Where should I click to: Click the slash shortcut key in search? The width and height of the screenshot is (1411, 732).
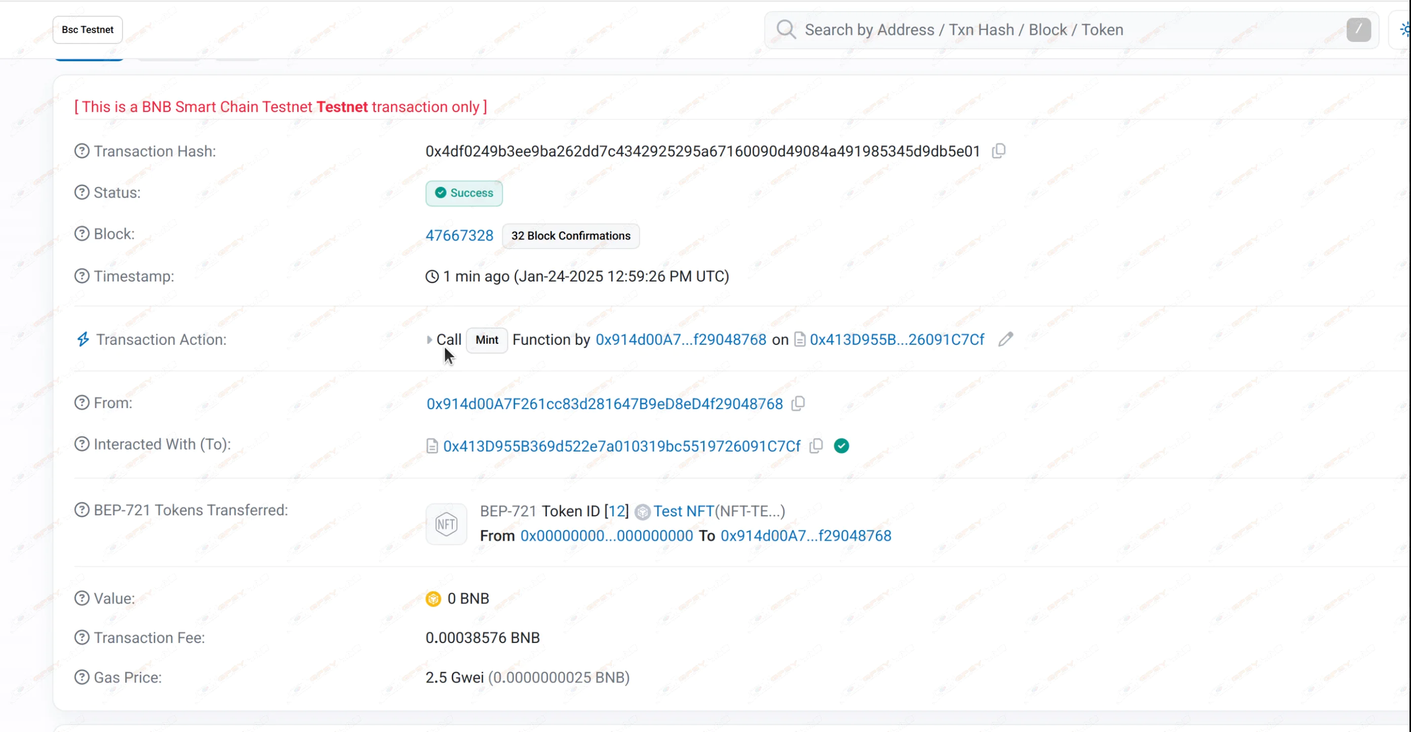coord(1358,29)
